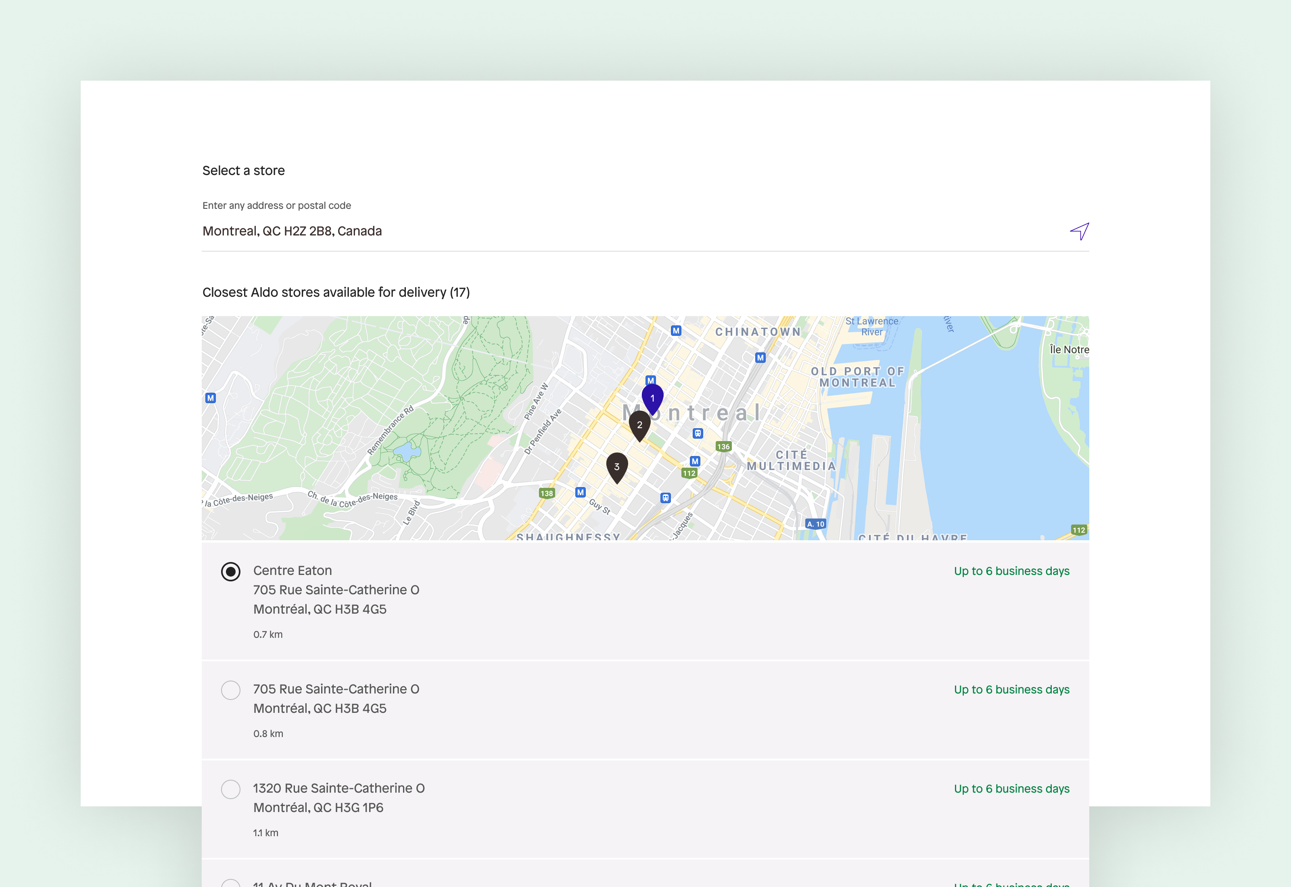This screenshot has width=1291, height=887.
Task: Click the Closest Aldo stores available heading
Action: [x=336, y=292]
